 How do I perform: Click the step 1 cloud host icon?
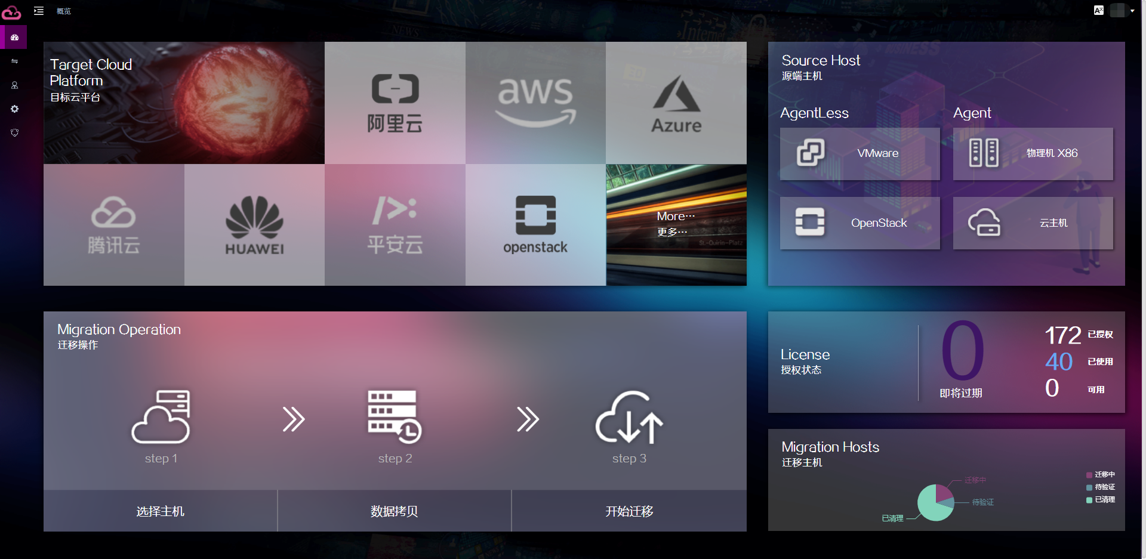[x=161, y=417]
